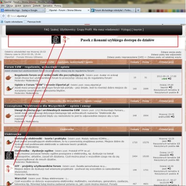Open 'Opinie o Forum EdW i stronie Elportal.pl'
The image size is (186, 186).
42,85
